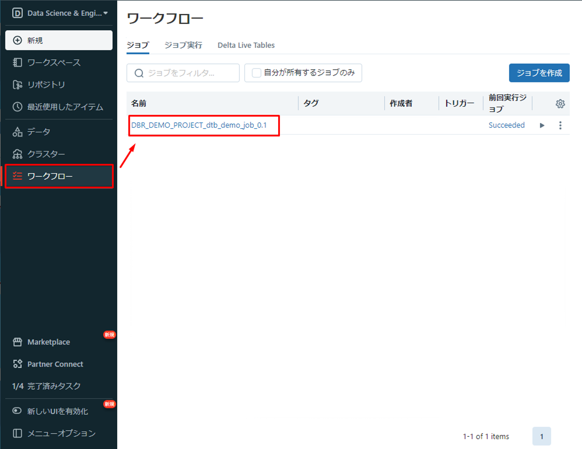Click the sidebar panel icon for menu options
The width and height of the screenshot is (582, 449).
pyautogui.click(x=17, y=434)
